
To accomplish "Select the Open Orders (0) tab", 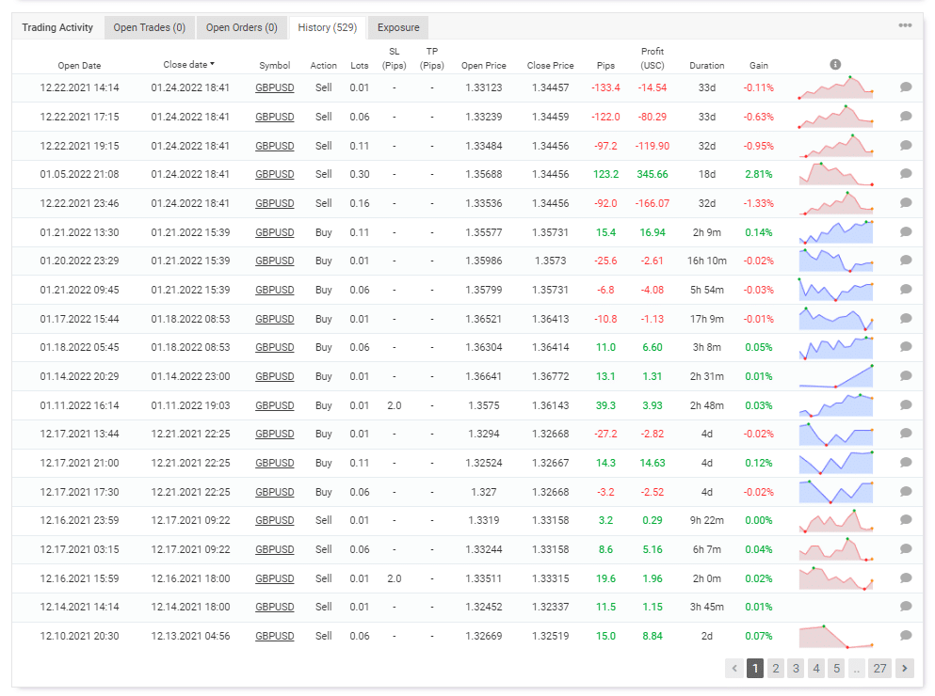I will tap(241, 27).
